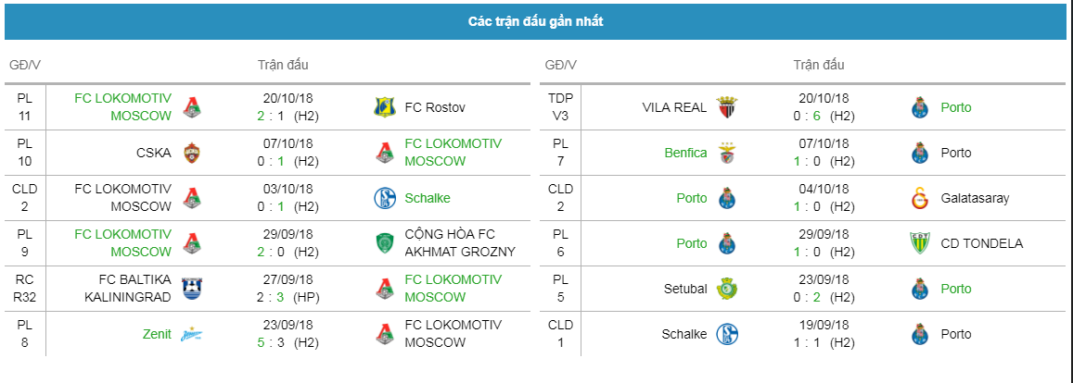Click the Setubal club crest
Viewport: 1073px width, 383px height.
[727, 289]
